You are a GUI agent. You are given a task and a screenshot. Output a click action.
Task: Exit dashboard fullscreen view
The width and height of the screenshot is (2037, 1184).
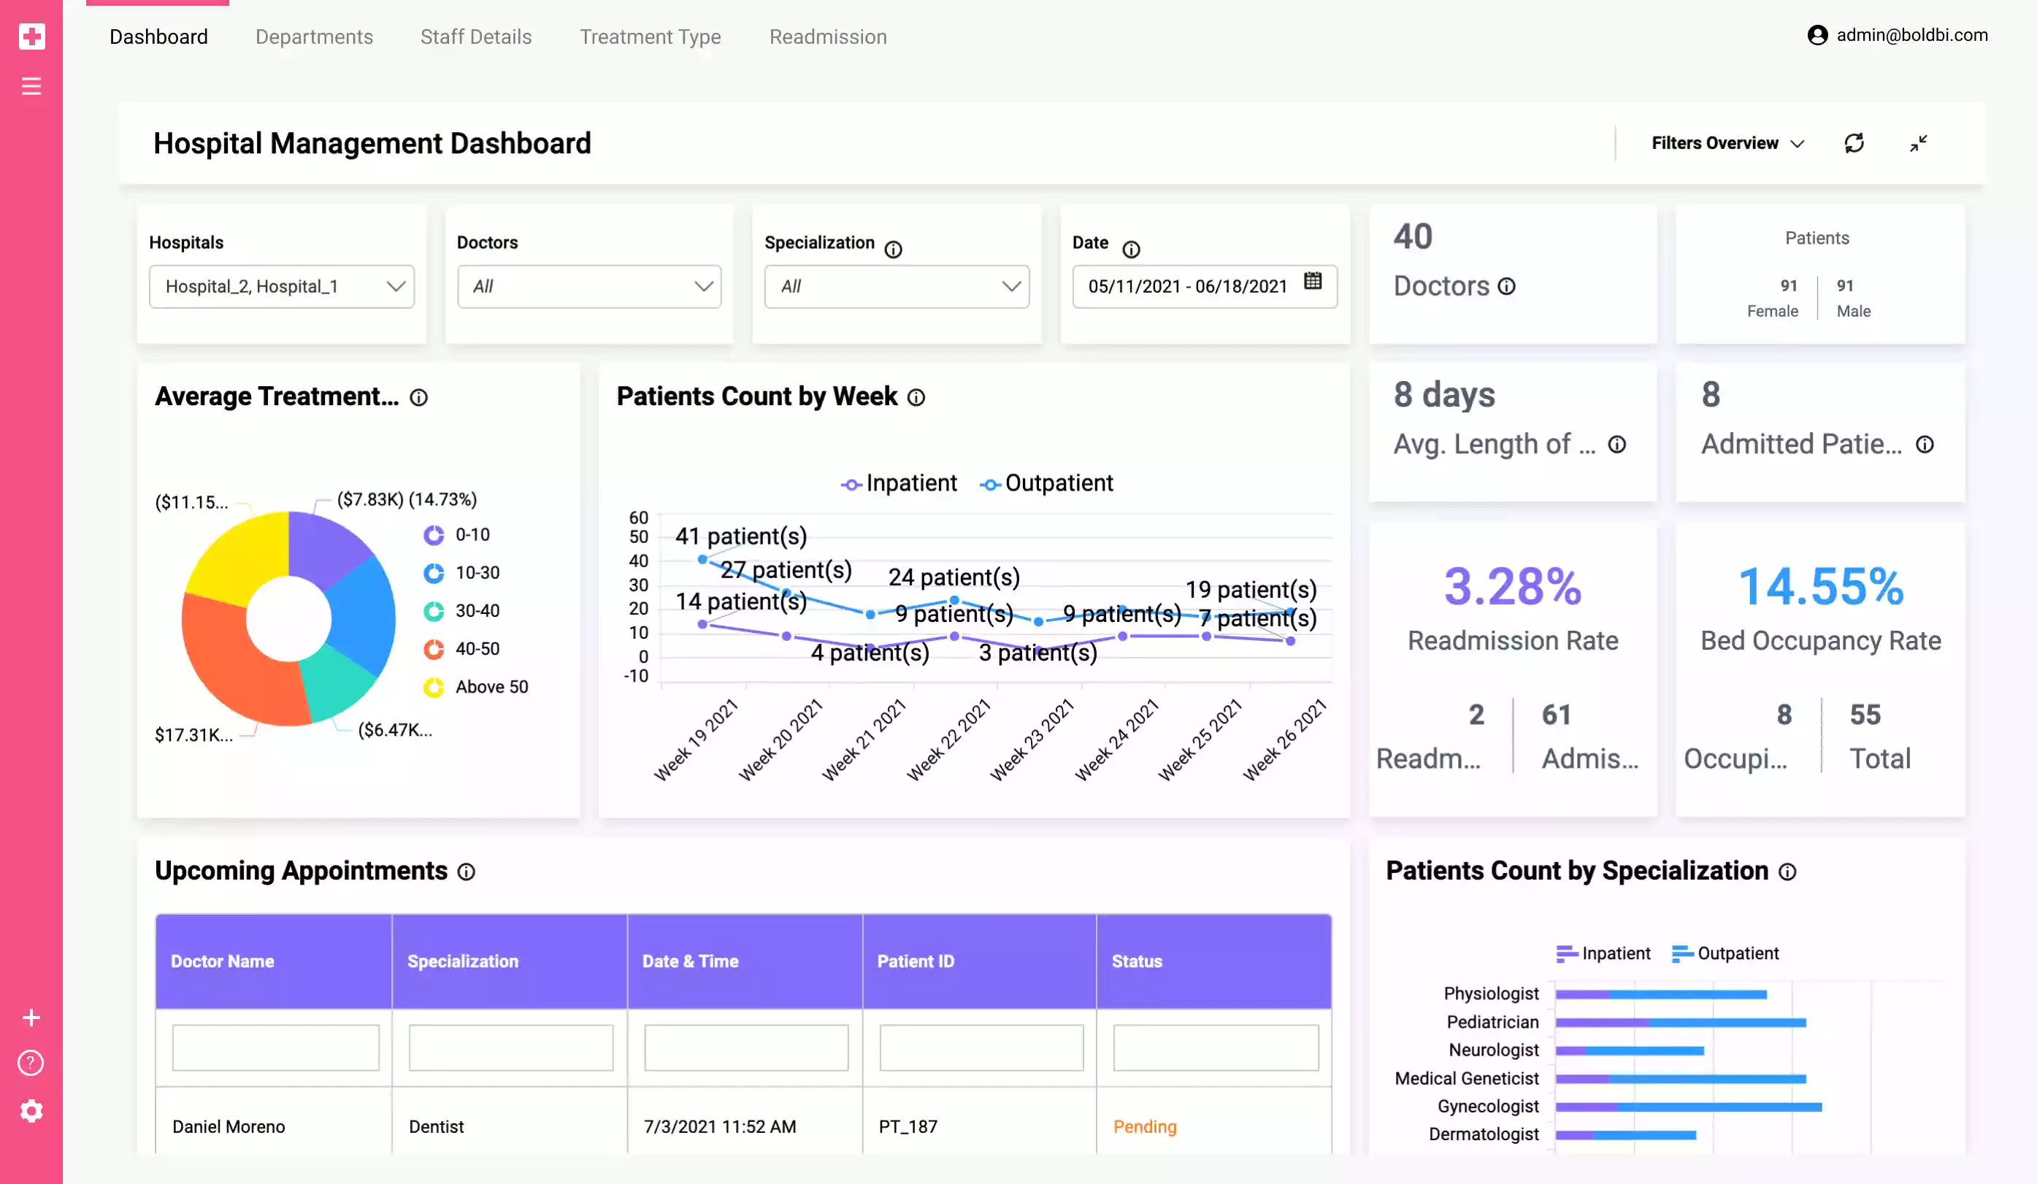click(1919, 143)
